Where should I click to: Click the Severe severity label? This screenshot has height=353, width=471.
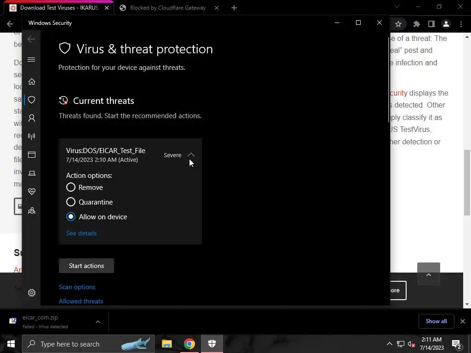172,155
